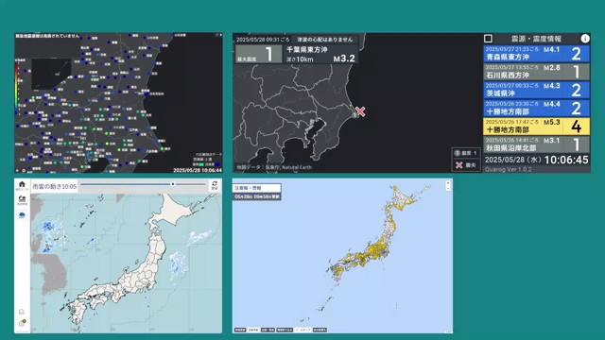Click the weather camera icon below home
This screenshot has width=605, height=340.
coord(22,199)
